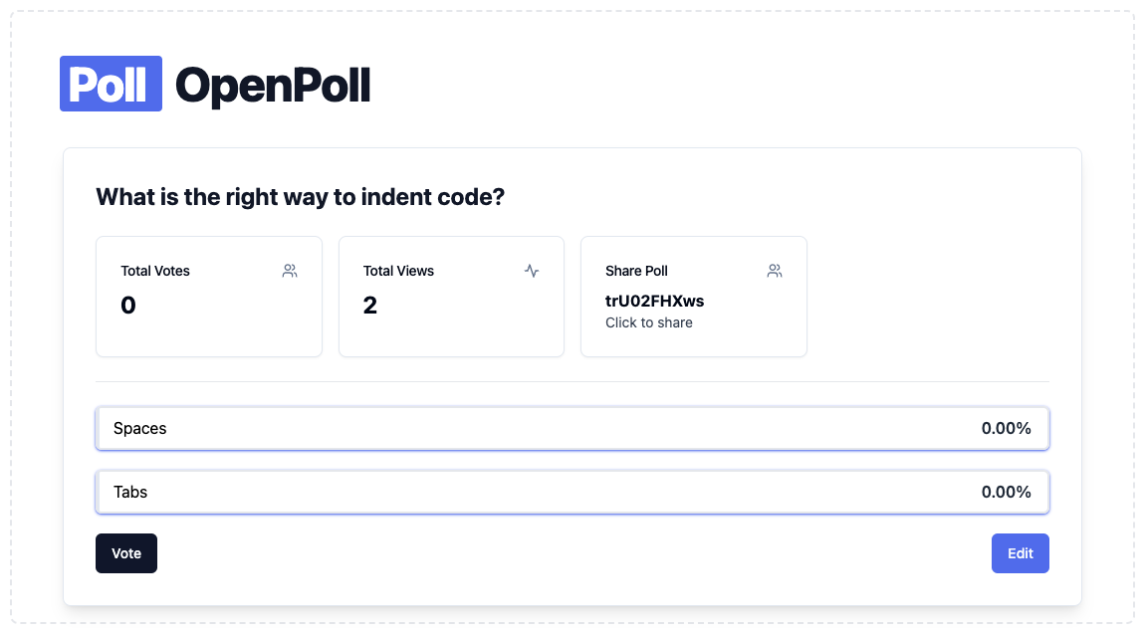Click the people icon in Share Poll card
The height and width of the screenshot is (632, 1145).
[x=775, y=271]
